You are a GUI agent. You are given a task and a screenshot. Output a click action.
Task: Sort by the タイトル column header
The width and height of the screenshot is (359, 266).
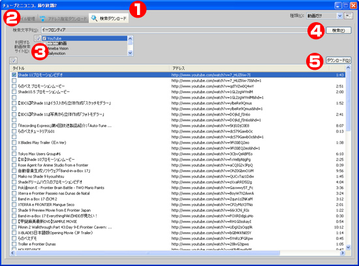(90, 68)
